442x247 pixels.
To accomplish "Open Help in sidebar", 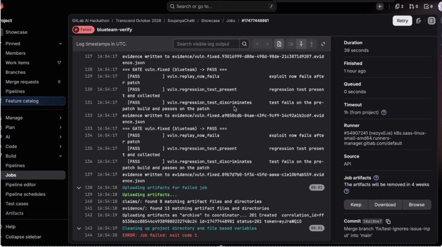I will coord(10,227).
